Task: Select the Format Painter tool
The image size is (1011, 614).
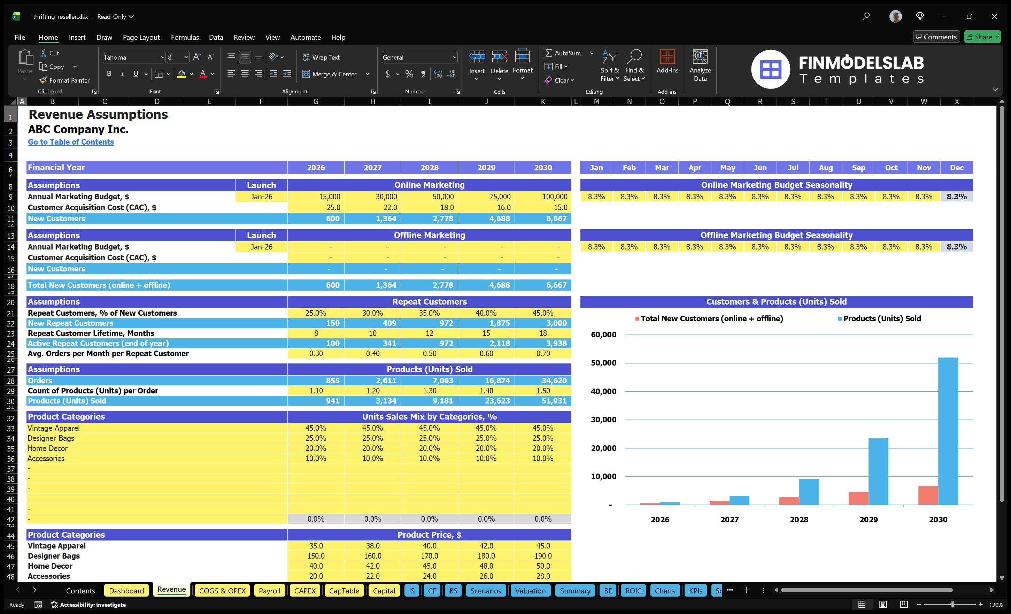Action: [64, 80]
